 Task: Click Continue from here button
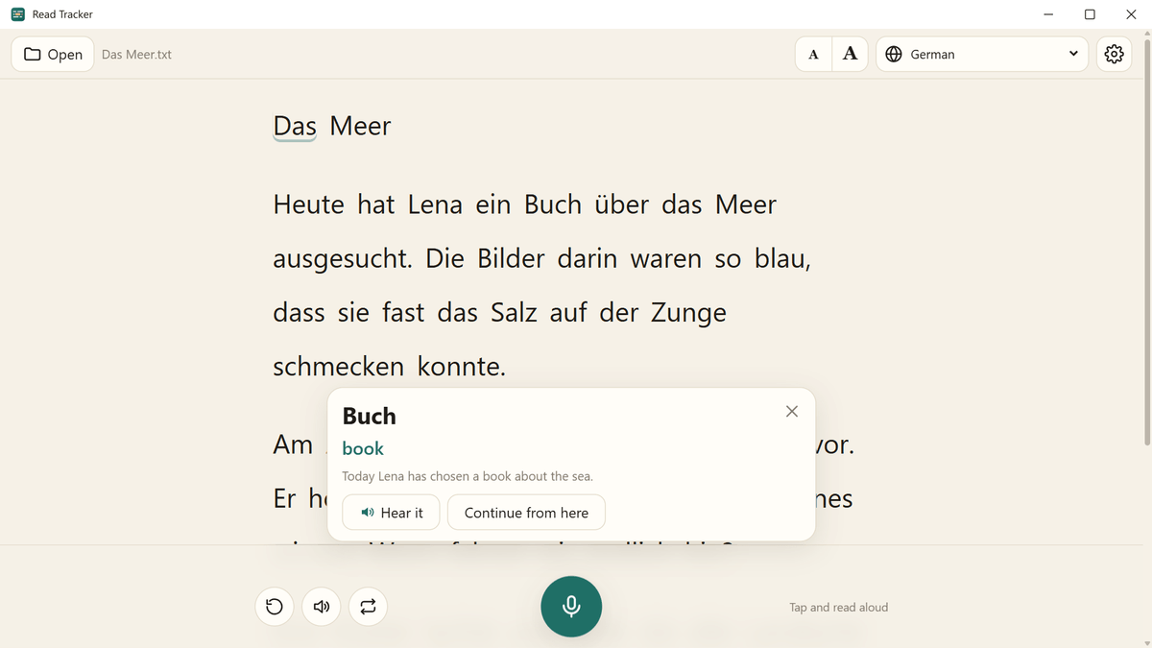coord(526,513)
